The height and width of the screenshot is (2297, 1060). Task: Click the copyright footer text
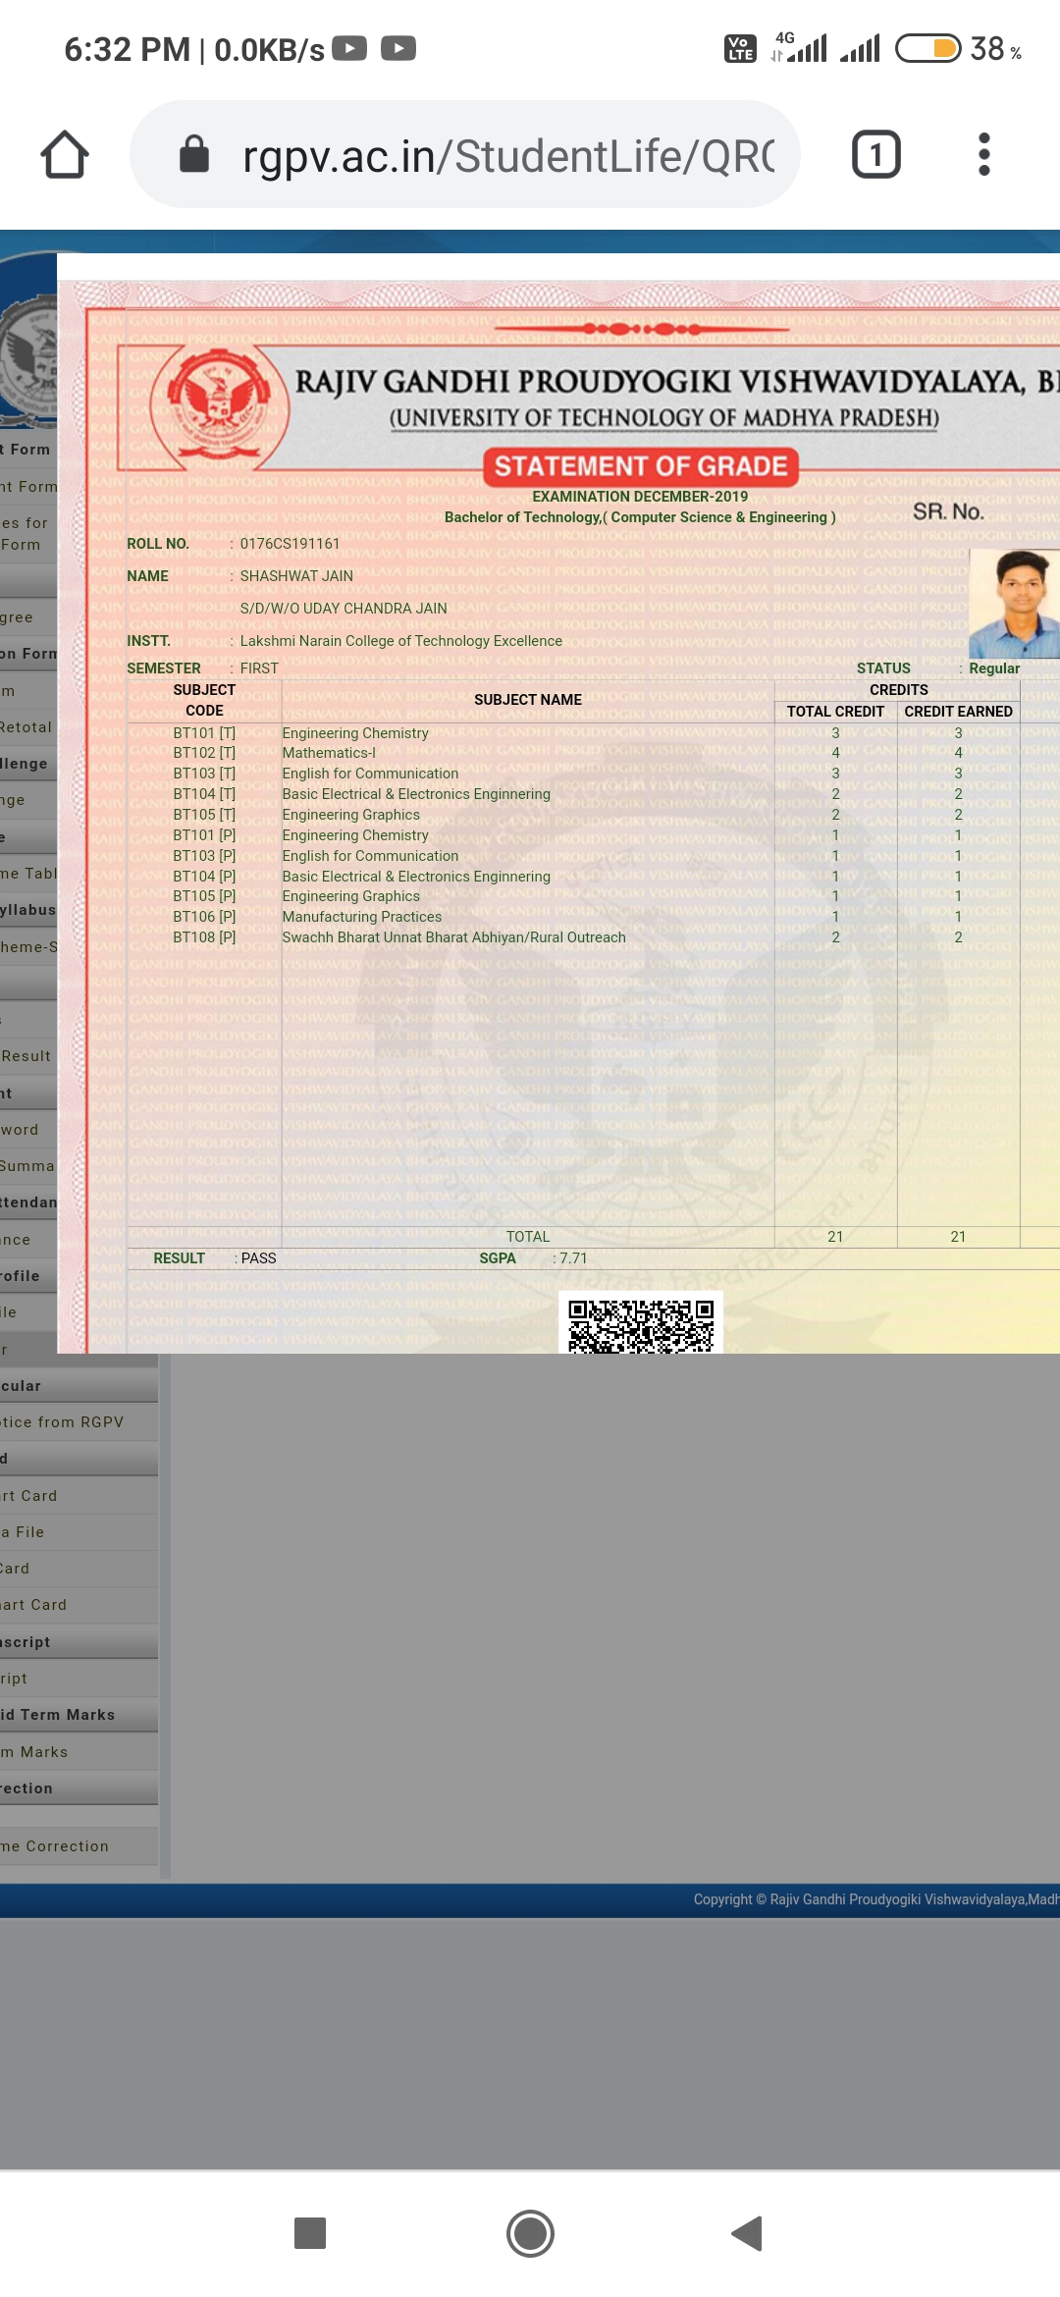click(x=876, y=1899)
